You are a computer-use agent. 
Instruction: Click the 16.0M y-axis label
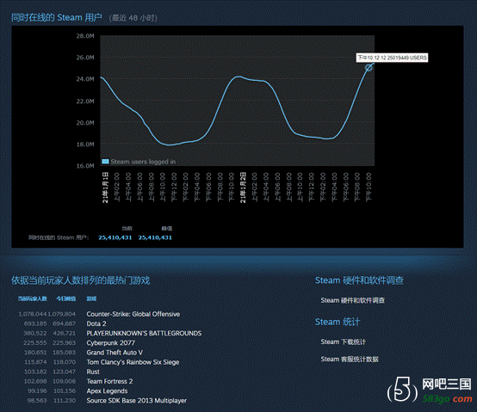click(85, 166)
